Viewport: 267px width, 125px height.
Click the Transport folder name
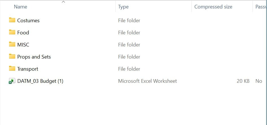pyautogui.click(x=28, y=69)
